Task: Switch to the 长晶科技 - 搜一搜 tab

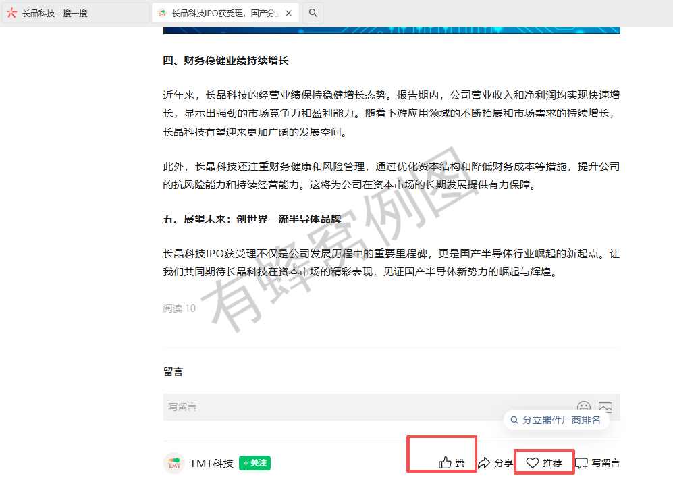Action: coord(76,14)
